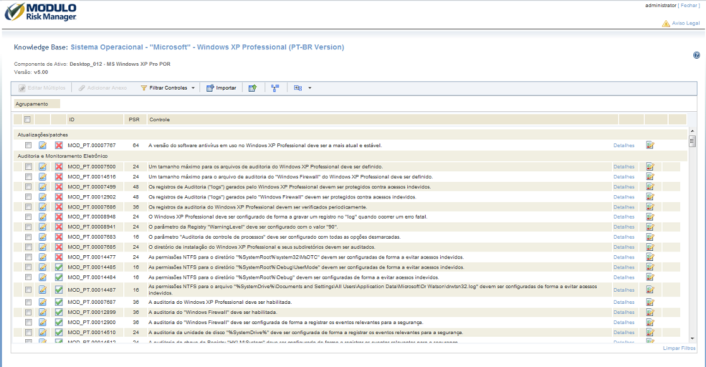This screenshot has height=367, width=706.
Task: Click the Importar toolbar button
Action: pos(221,88)
